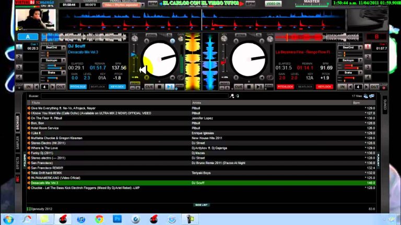Click deck A pitch RESET button

[135, 83]
